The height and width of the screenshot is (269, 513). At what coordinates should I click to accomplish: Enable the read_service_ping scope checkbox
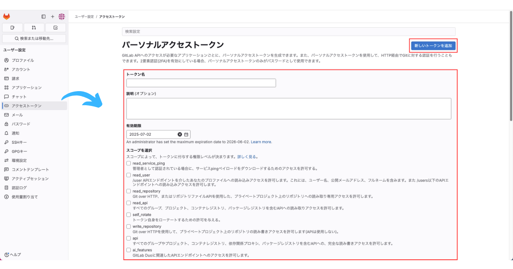(129, 163)
